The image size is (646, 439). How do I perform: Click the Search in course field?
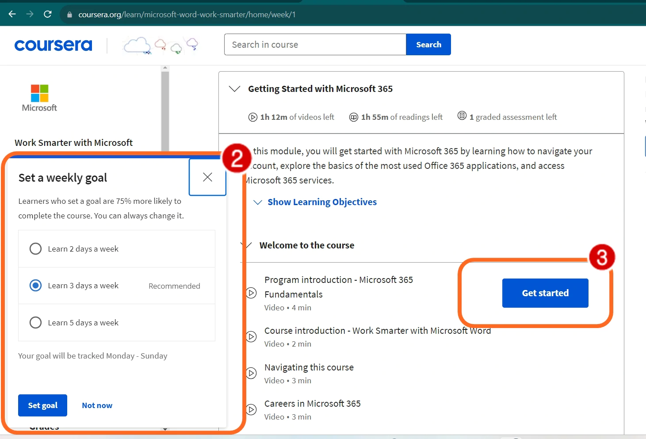(315, 45)
